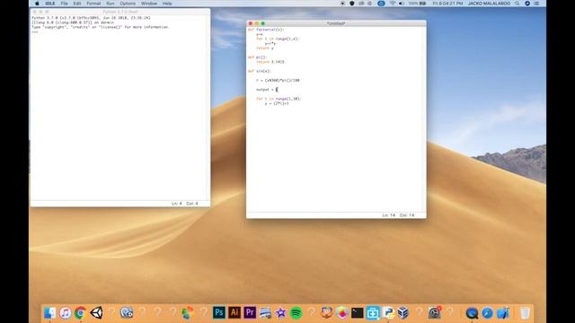Open the Trash in the dock
This screenshot has height=323, width=575.
tap(525, 313)
